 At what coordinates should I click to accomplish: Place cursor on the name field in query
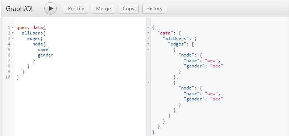coord(43,50)
